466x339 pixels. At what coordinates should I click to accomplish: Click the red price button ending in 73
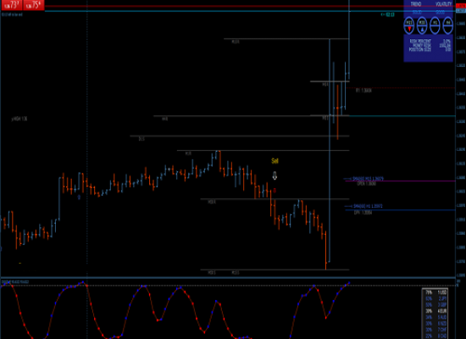coord(12,5)
